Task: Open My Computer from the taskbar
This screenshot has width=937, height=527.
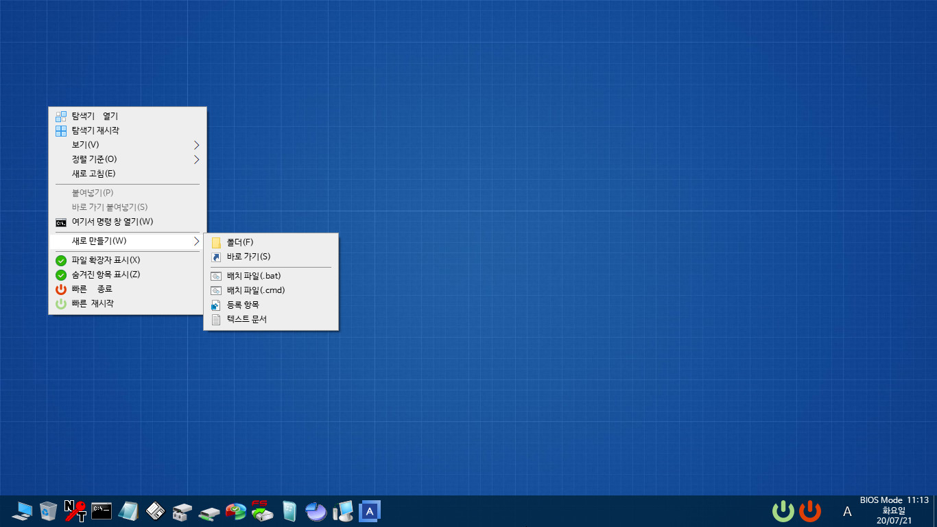Action: tap(21, 511)
